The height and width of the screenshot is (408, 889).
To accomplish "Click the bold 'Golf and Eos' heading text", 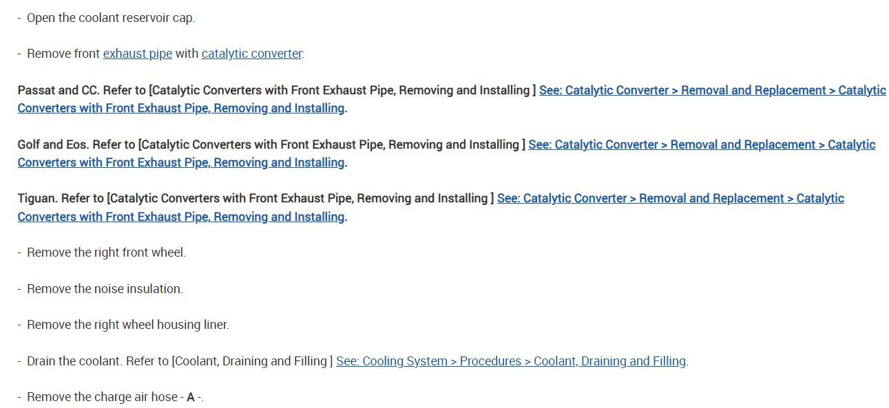I will (52, 144).
